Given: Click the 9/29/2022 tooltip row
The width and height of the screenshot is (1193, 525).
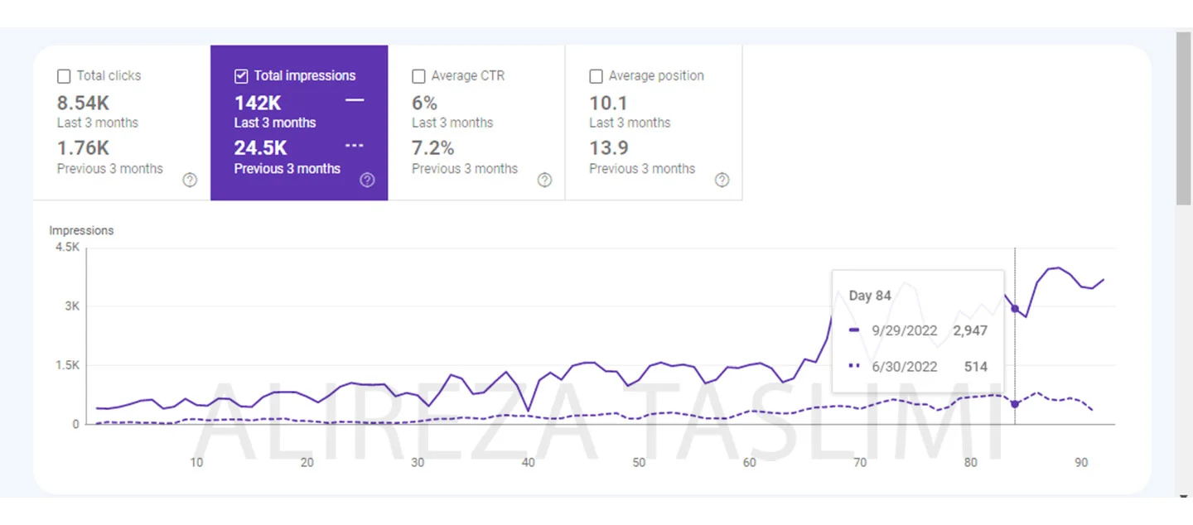Looking at the screenshot, I should 918,330.
